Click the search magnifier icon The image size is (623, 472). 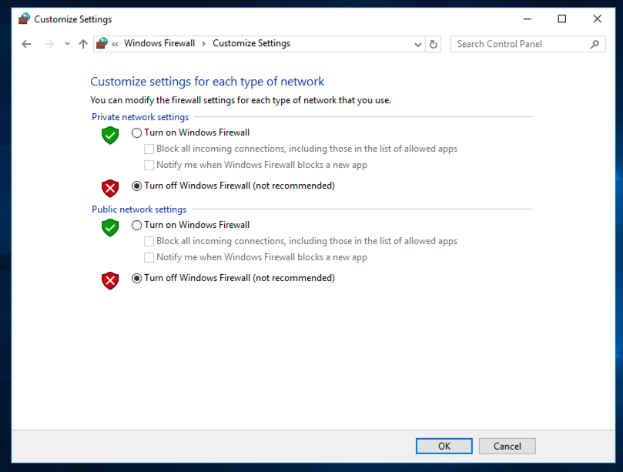pos(595,45)
